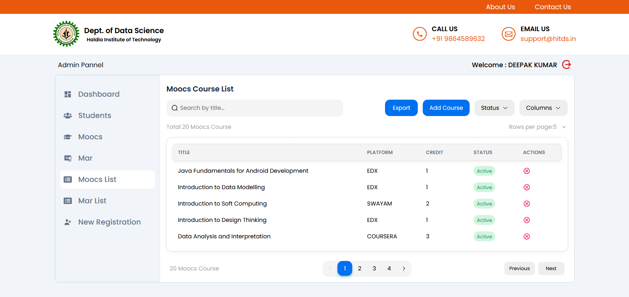This screenshot has width=629, height=297.
Task: Click the logout icon beside DEEPAK KUMAR
Action: tap(566, 65)
